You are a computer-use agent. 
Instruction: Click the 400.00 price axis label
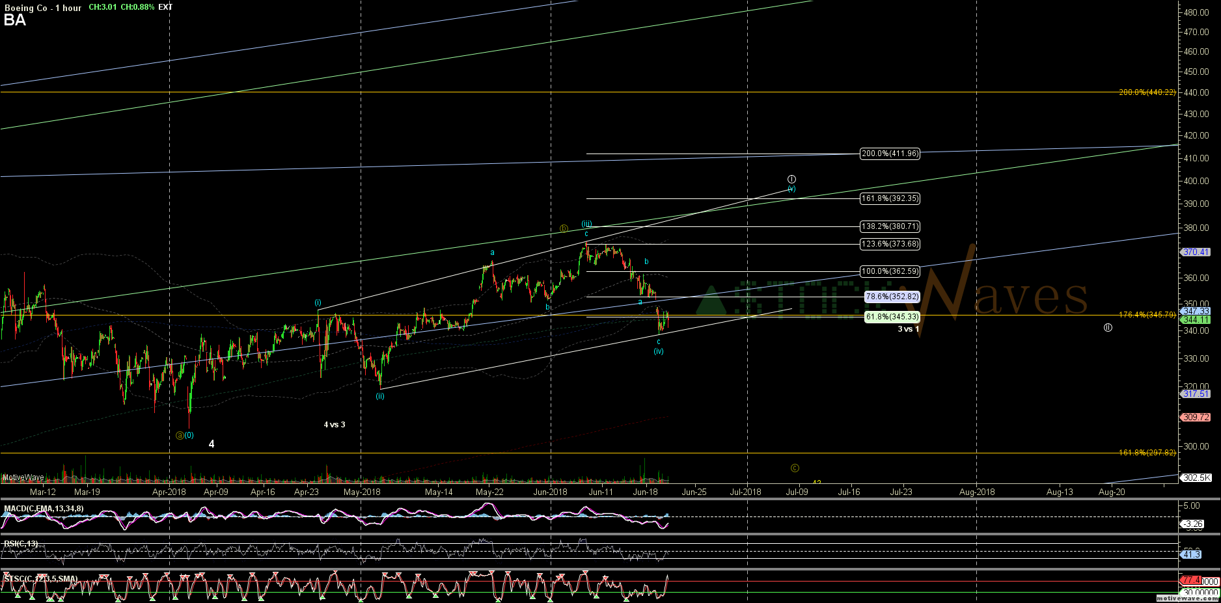coord(1197,181)
